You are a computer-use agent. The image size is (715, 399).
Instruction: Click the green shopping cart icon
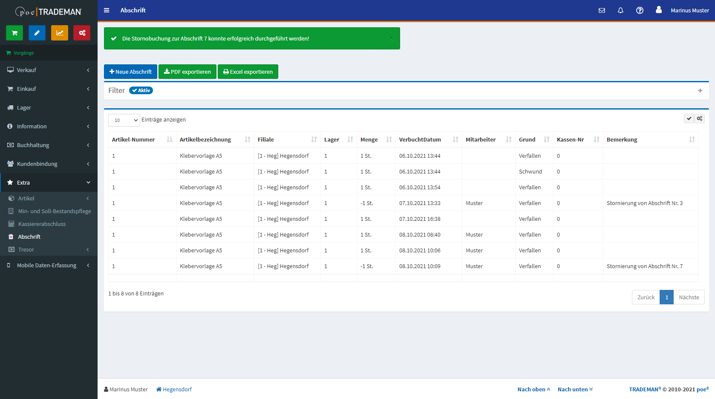(x=14, y=33)
